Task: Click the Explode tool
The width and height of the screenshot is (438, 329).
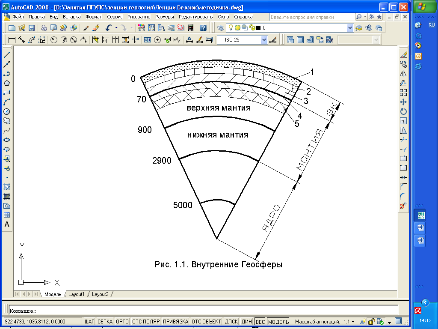Action: click(x=403, y=206)
